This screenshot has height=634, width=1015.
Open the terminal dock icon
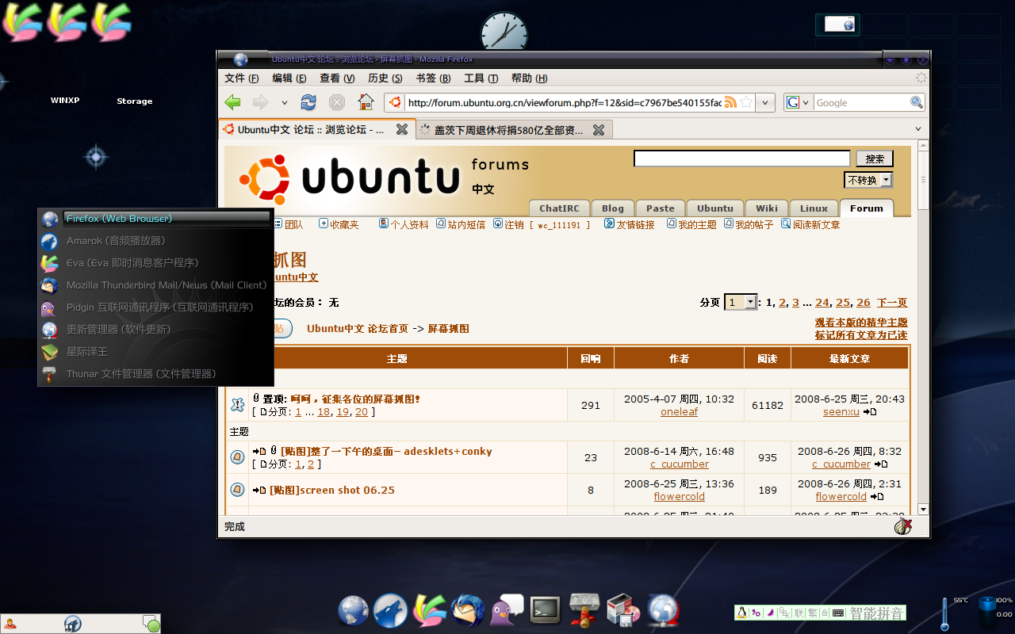tap(546, 609)
